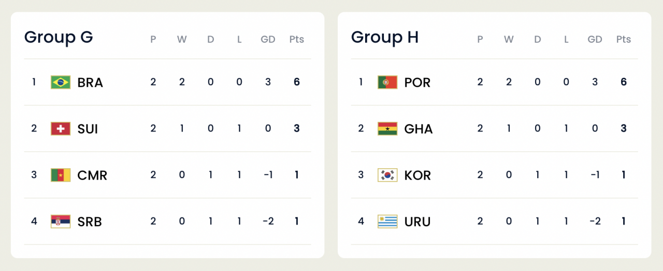Click the Switzerland flag icon

point(61,129)
